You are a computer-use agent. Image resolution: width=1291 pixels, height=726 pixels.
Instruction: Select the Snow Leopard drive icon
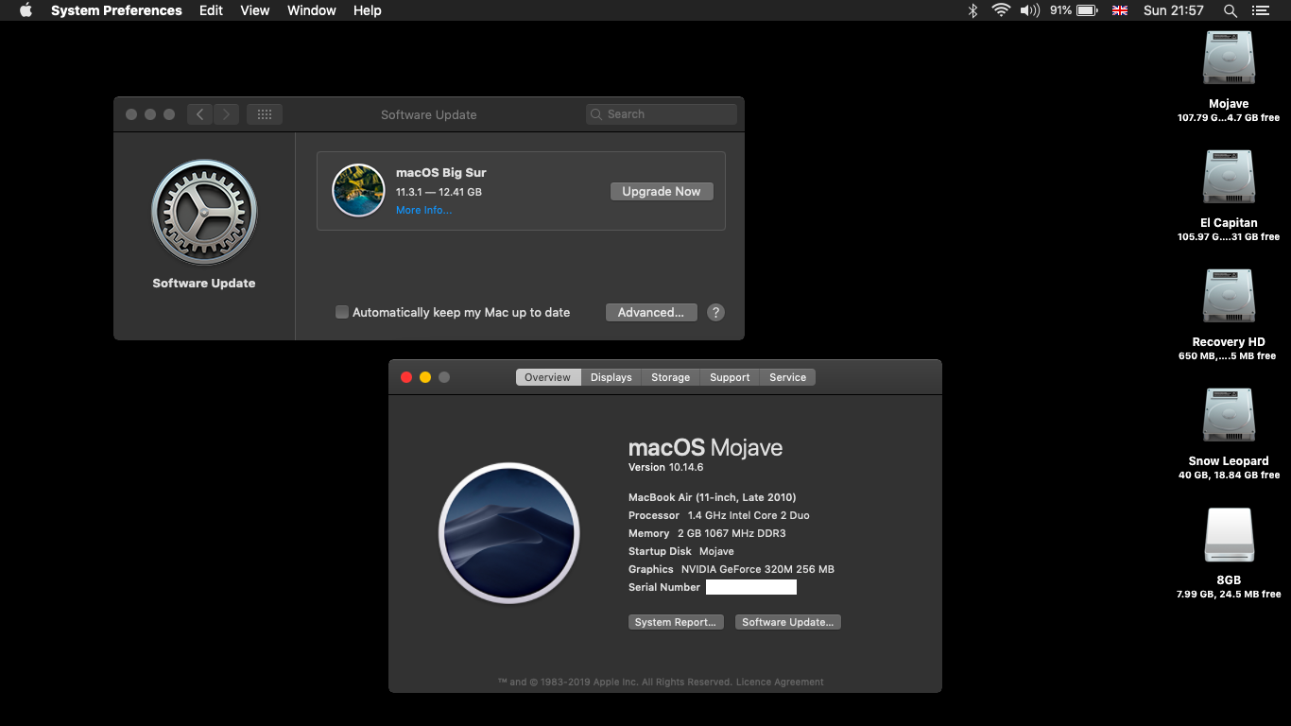pyautogui.click(x=1229, y=416)
